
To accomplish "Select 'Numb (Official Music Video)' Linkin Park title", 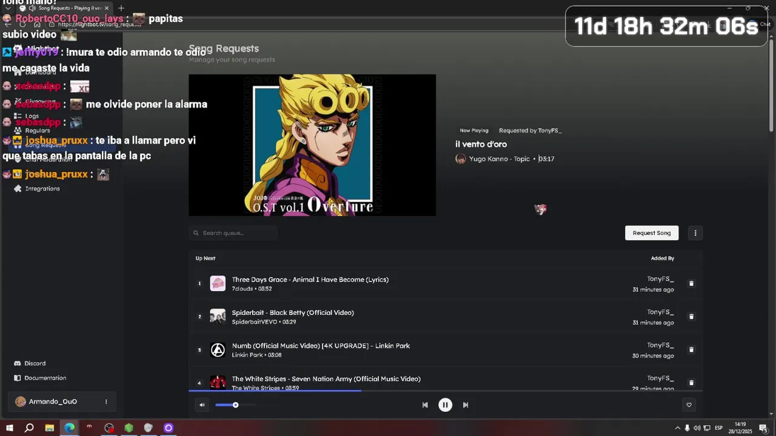I will (321, 346).
